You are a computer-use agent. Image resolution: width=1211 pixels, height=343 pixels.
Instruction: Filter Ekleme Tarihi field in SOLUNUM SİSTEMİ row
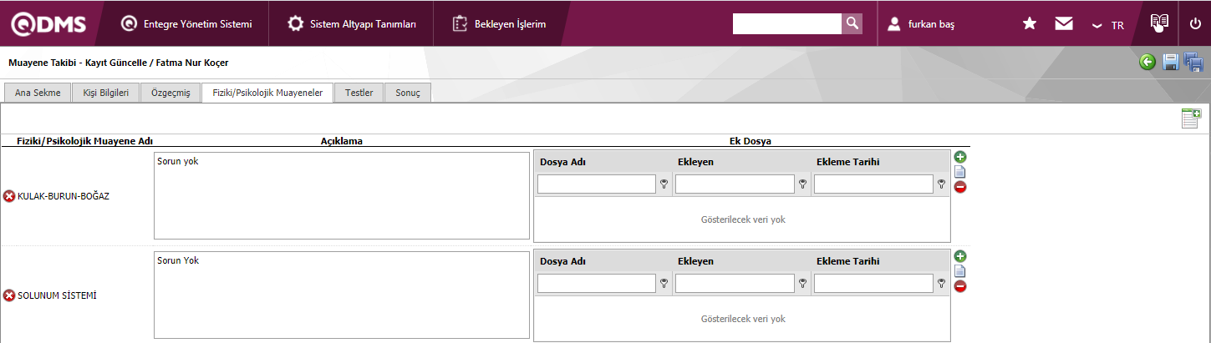(873, 283)
